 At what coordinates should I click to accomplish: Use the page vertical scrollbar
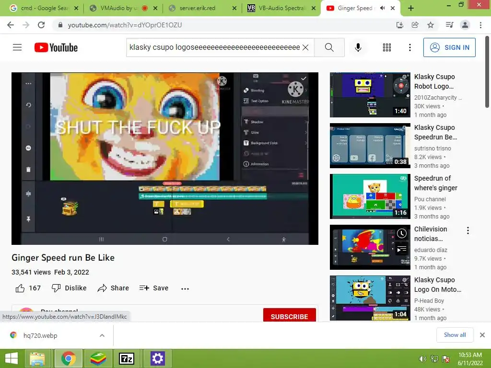point(487,72)
